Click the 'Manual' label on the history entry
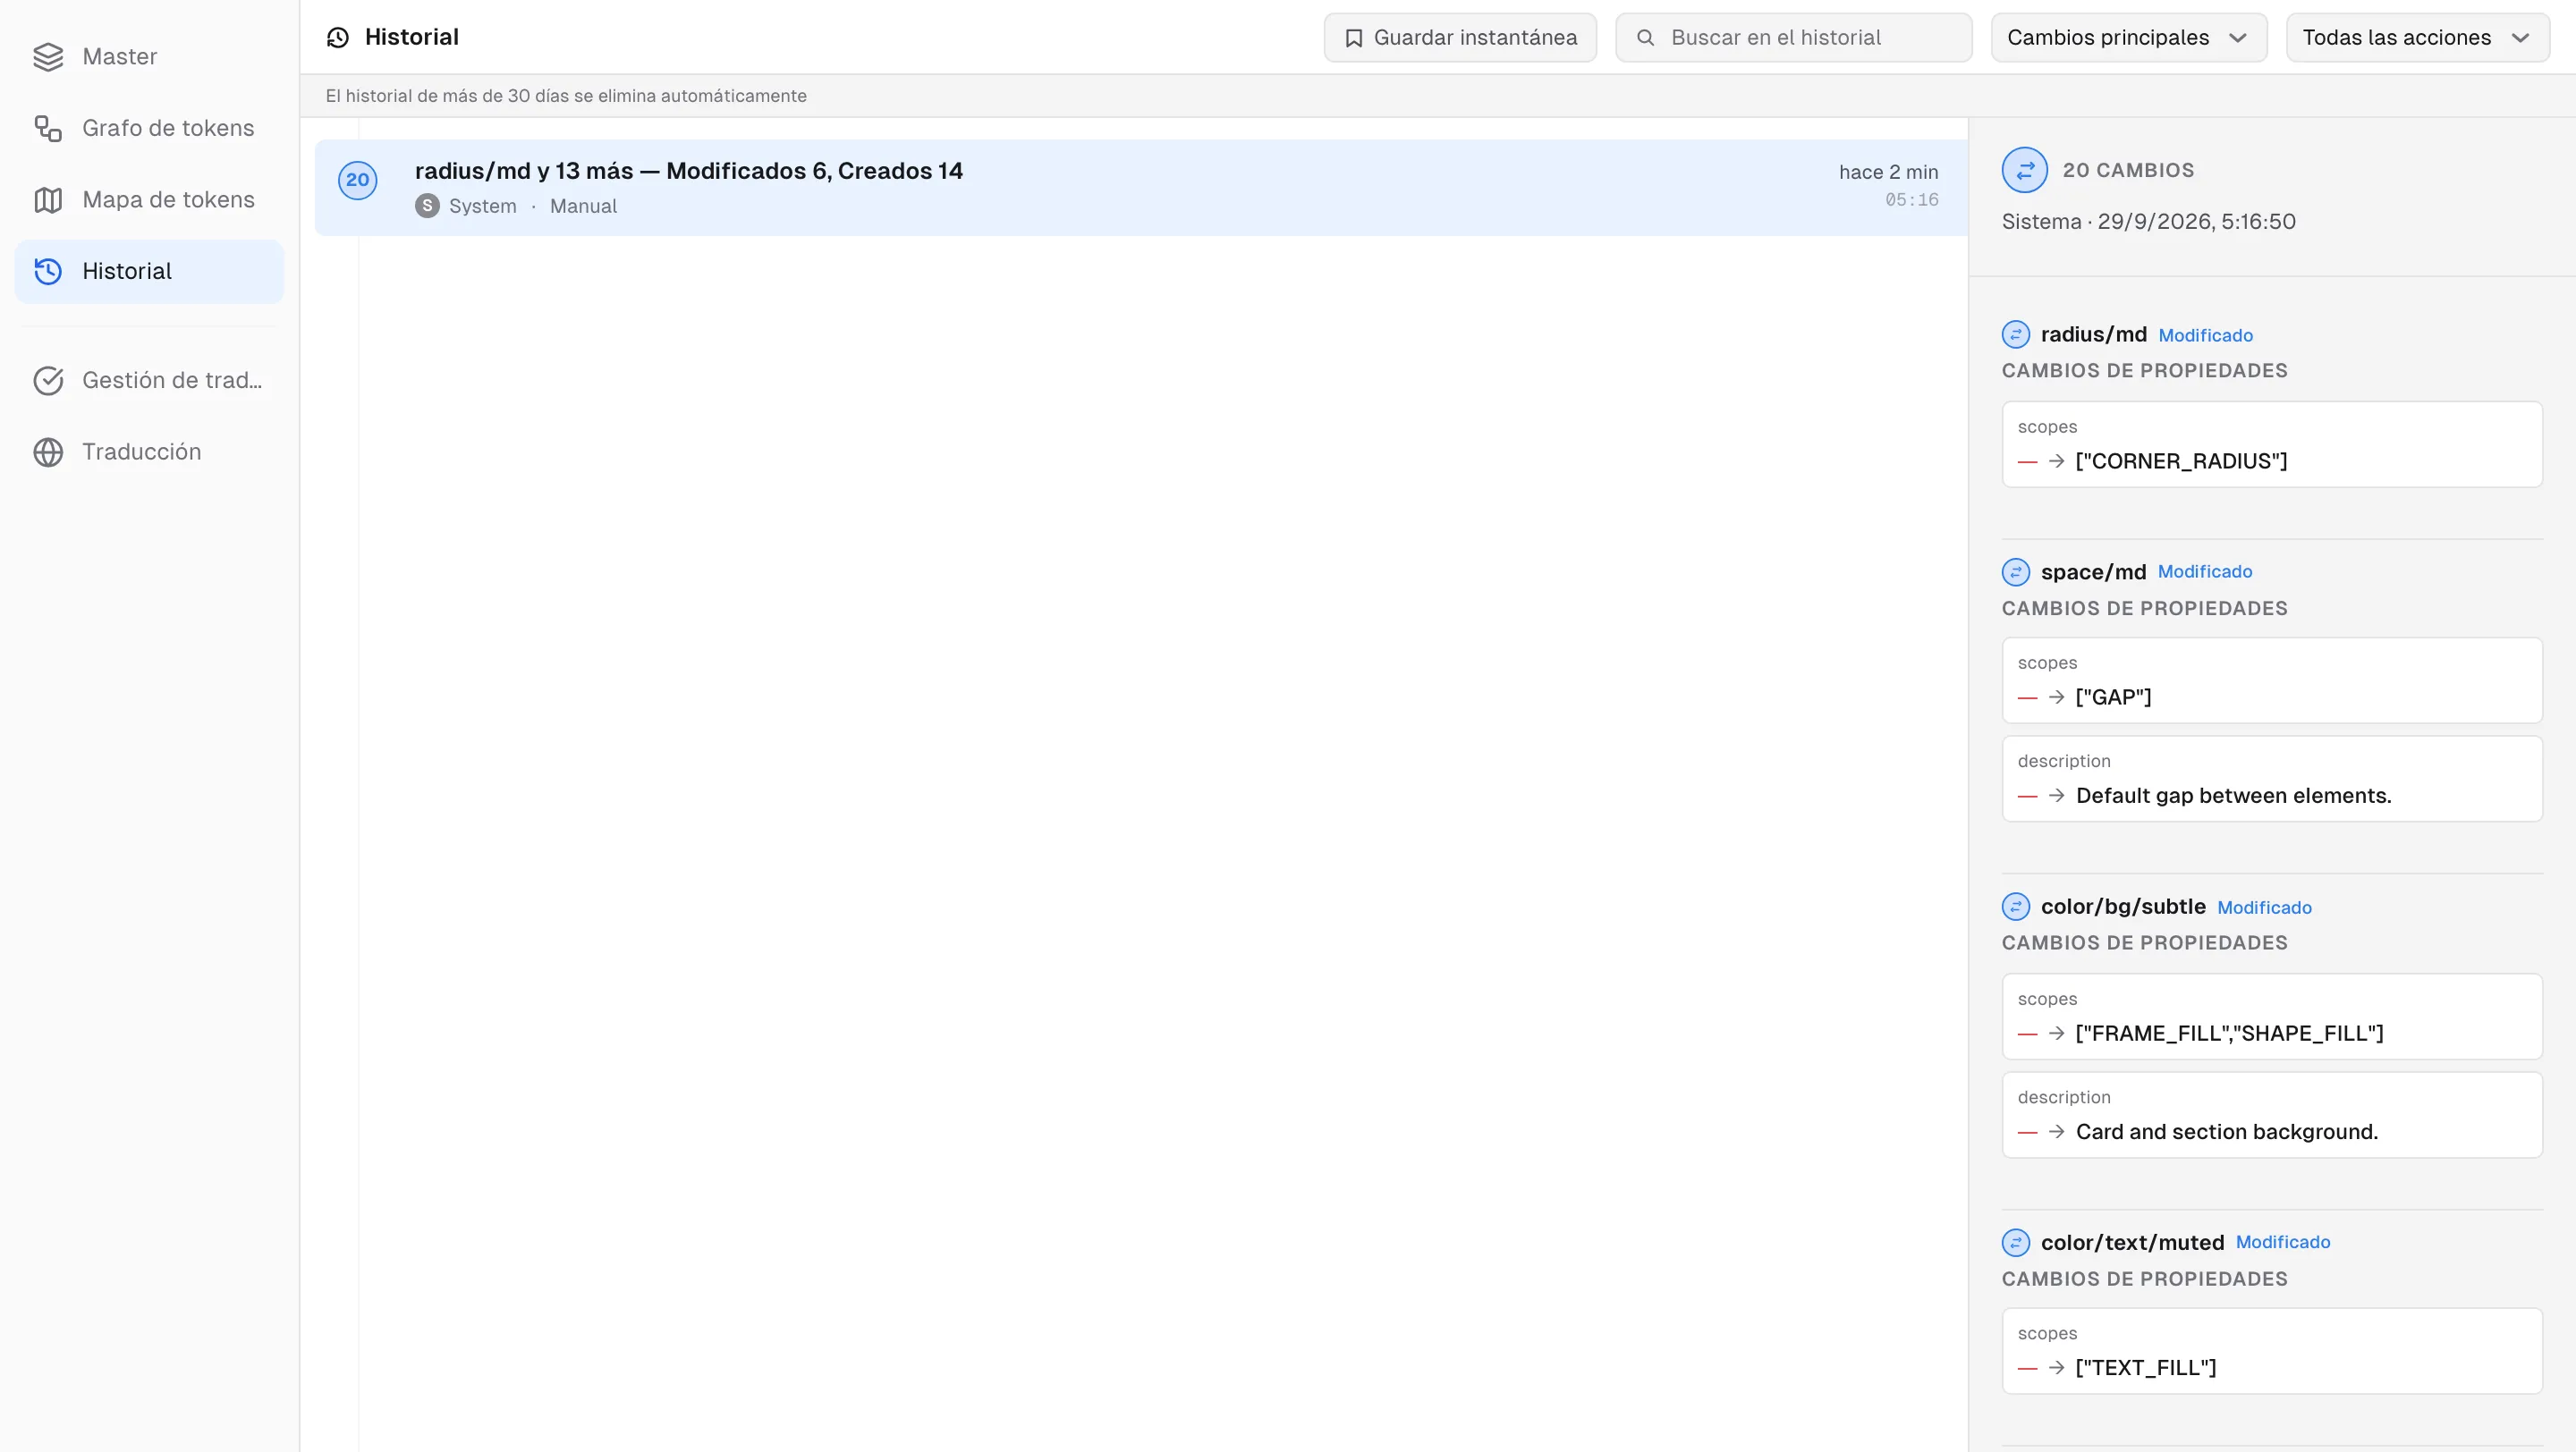This screenshot has width=2576, height=1452. coord(583,206)
